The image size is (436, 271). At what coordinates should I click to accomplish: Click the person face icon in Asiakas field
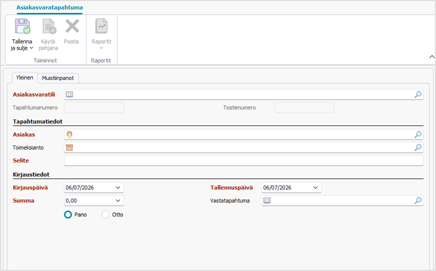(x=70, y=134)
